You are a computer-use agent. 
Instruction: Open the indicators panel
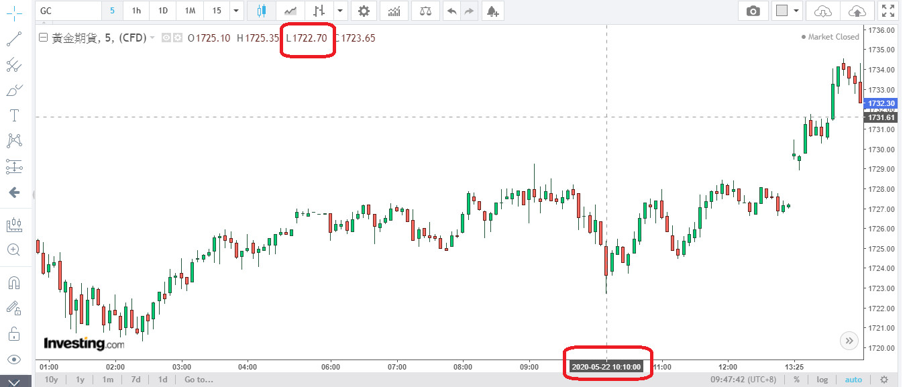coord(395,11)
